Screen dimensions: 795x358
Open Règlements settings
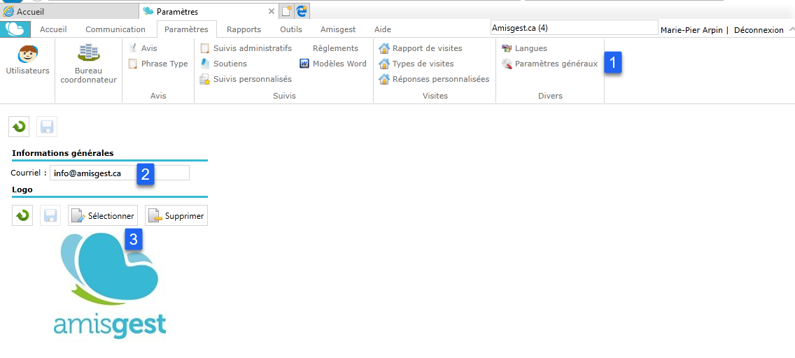335,49
